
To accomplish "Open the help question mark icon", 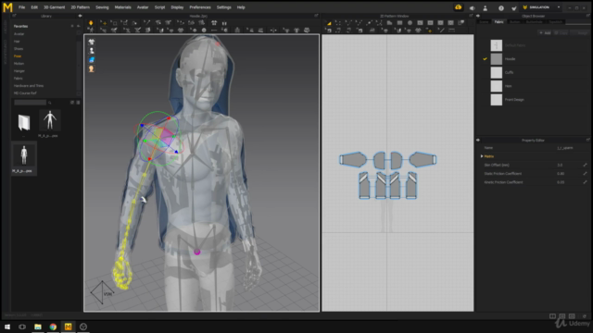I will click(x=501, y=7).
